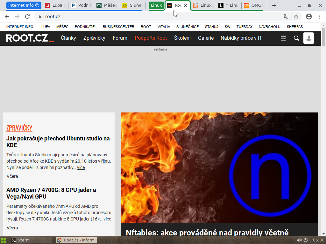Go back using the back arrow
This screenshot has height=244, width=326.
(x=7, y=16)
